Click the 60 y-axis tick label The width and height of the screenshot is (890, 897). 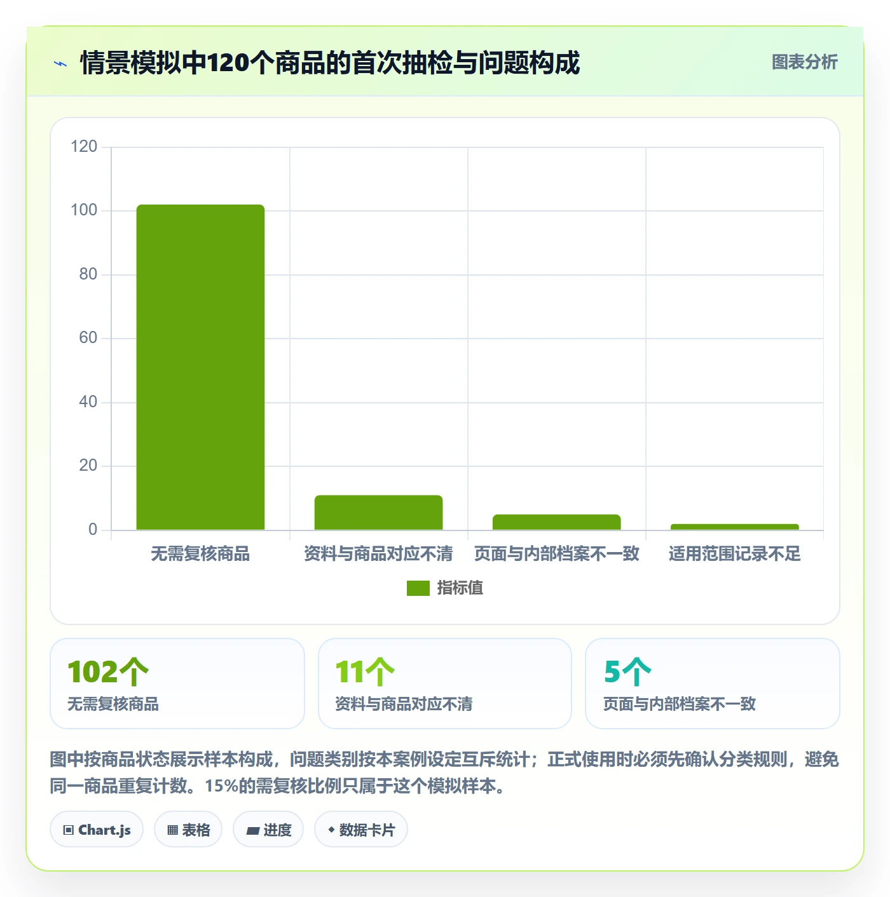pos(88,338)
